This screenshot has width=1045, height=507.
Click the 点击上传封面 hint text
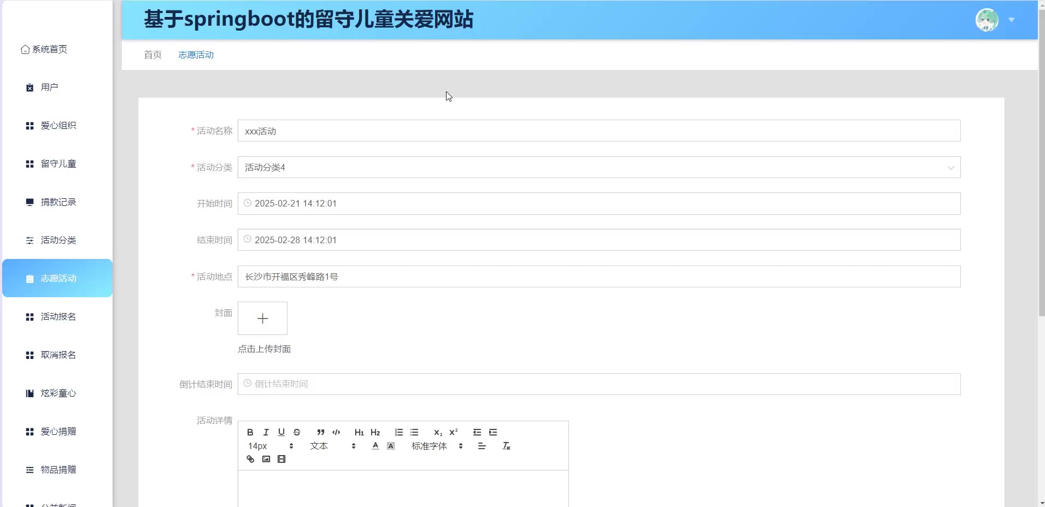[x=264, y=349]
